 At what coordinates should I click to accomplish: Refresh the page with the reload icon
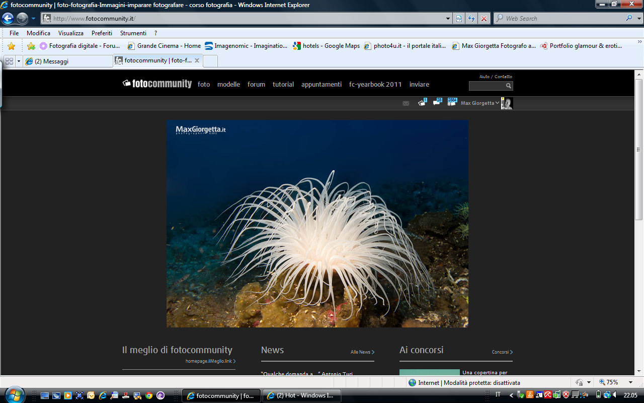[x=471, y=19]
